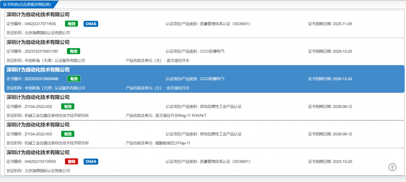Click issuer 中创新海 for certificate 2023332315001180
Image resolution: width=406 pixels, height=182 pixels.
click(x=55, y=61)
